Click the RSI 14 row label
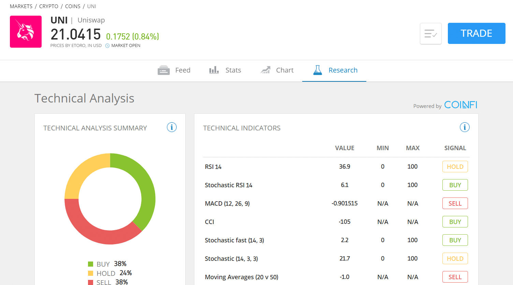This screenshot has width=513, height=285. click(213, 167)
